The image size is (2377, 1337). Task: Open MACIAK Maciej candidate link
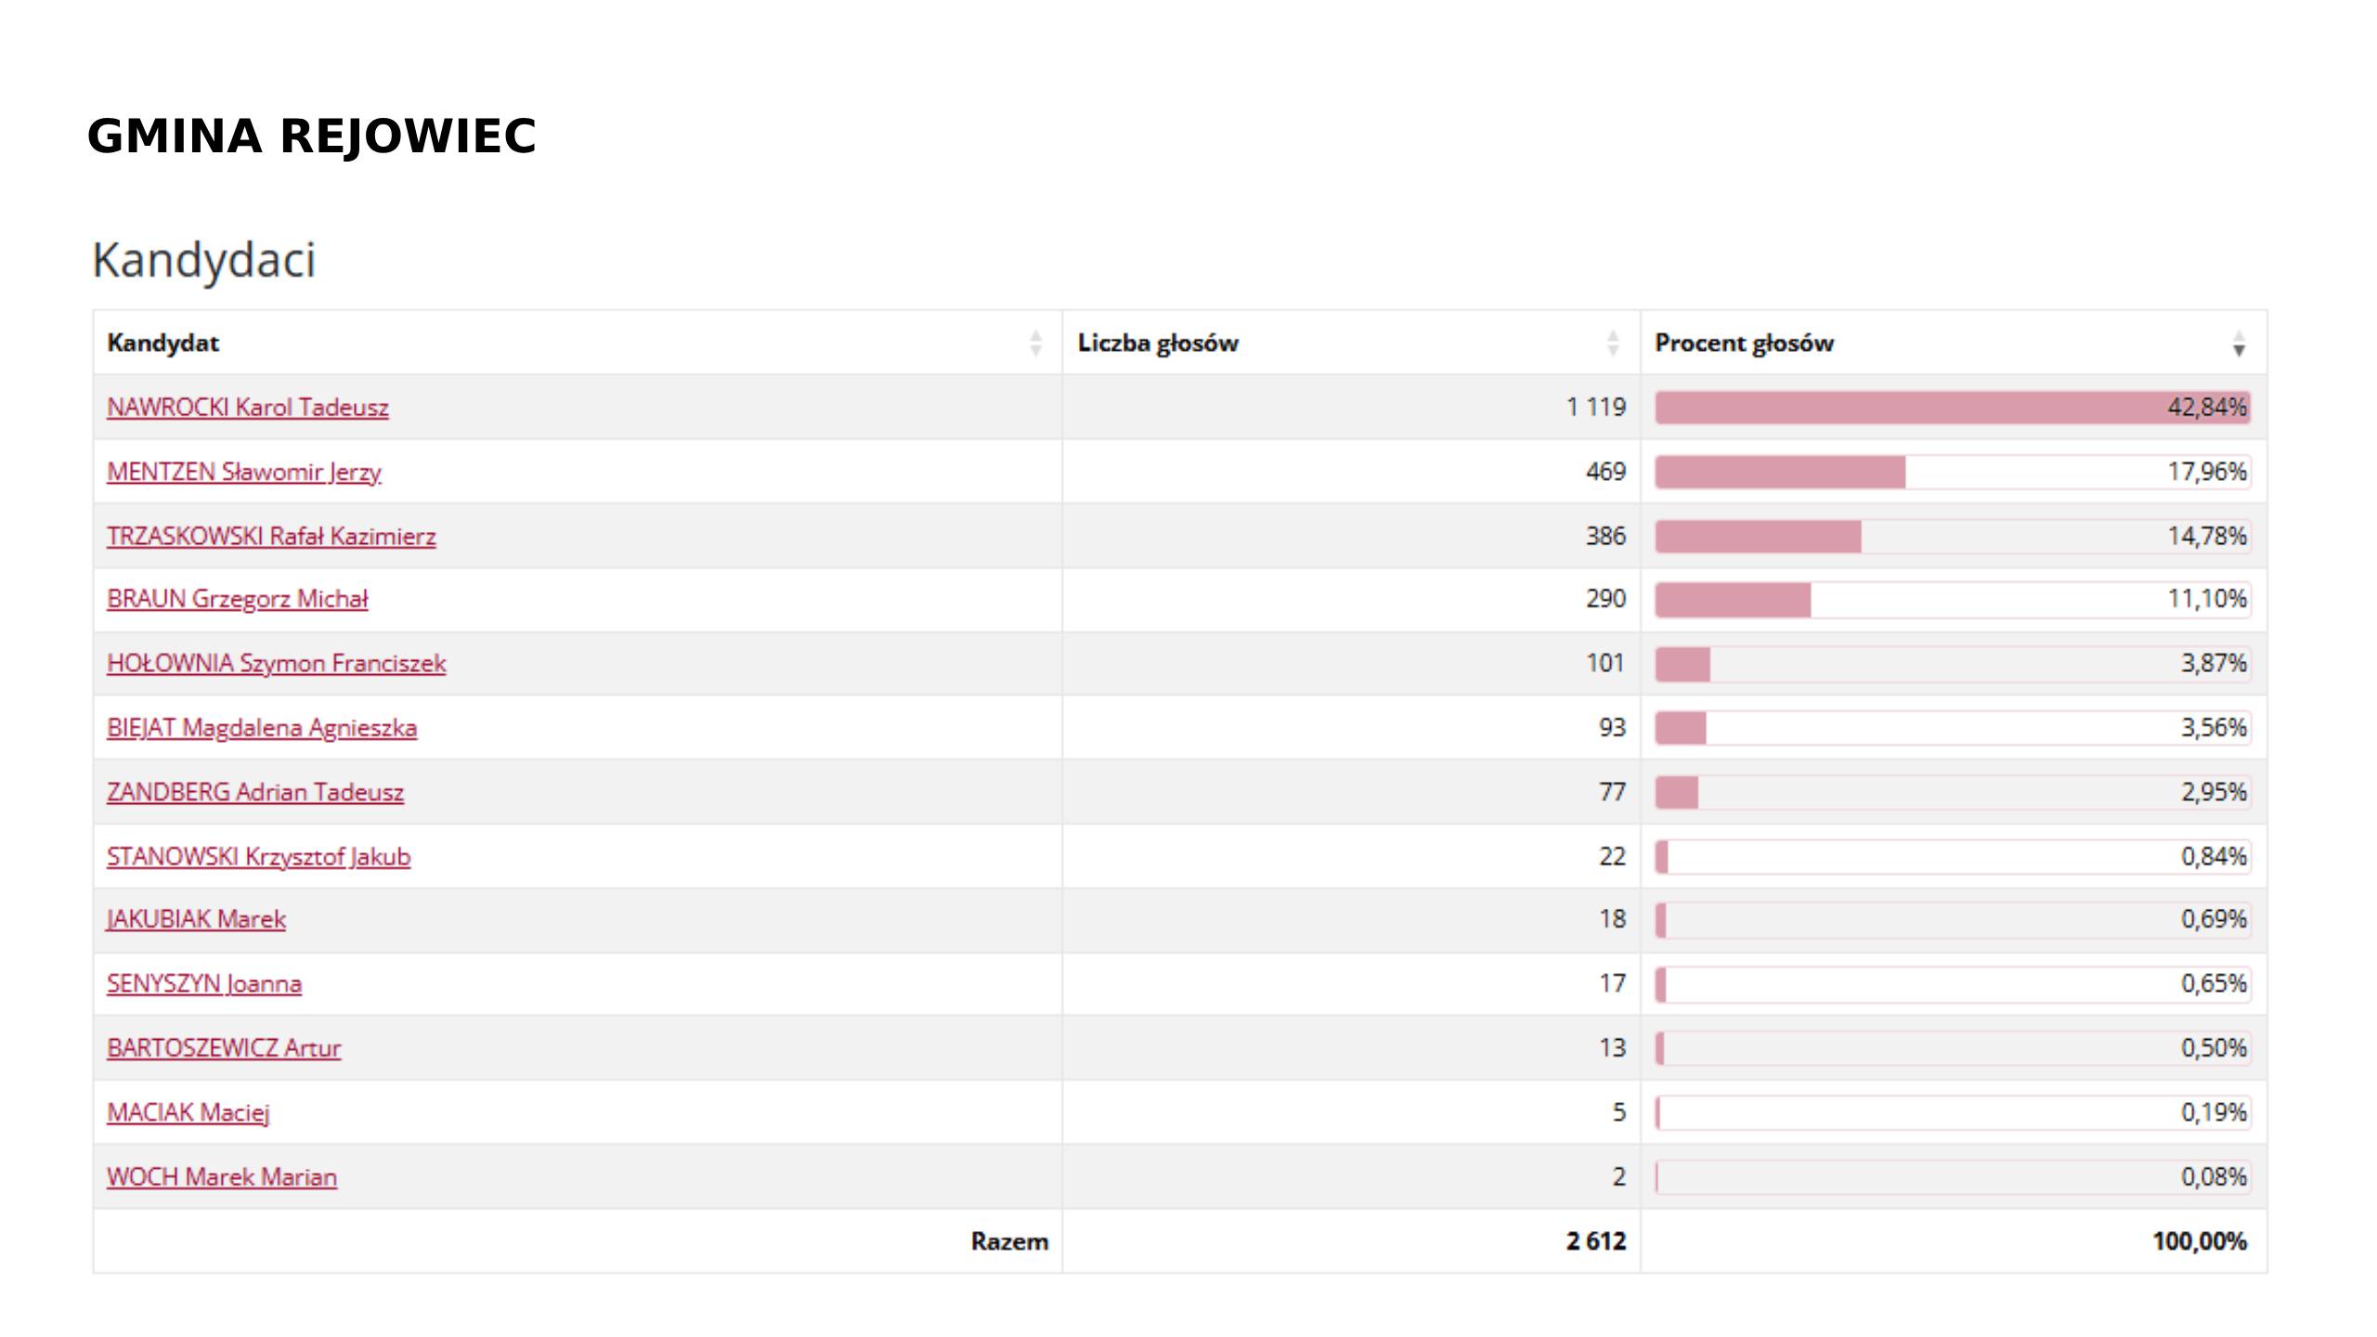188,1112
